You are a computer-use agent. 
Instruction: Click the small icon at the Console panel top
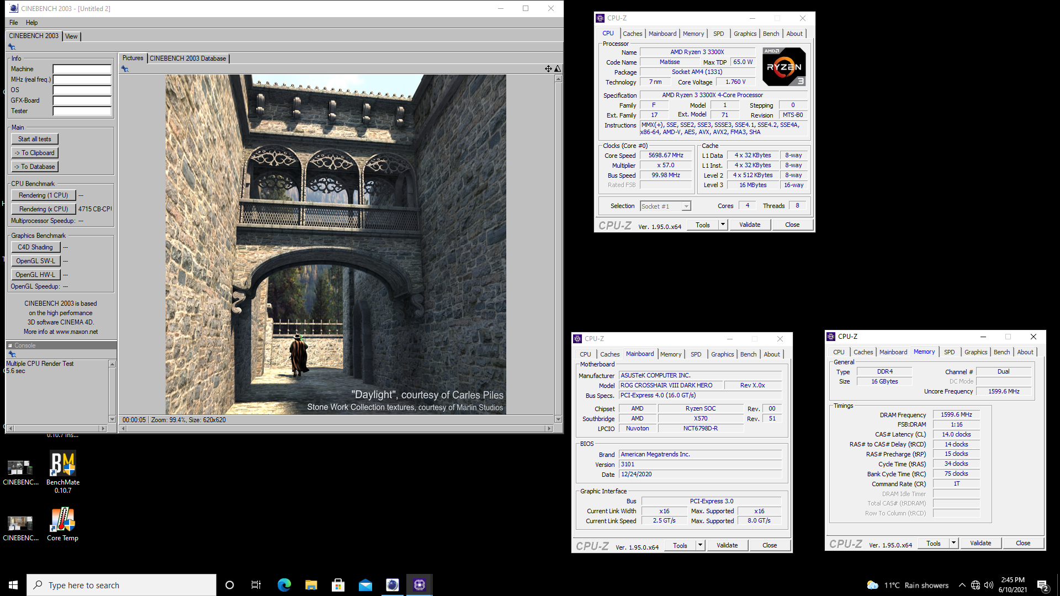pyautogui.click(x=12, y=354)
